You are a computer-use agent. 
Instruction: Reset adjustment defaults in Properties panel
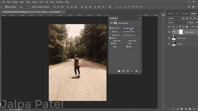coord(128,71)
